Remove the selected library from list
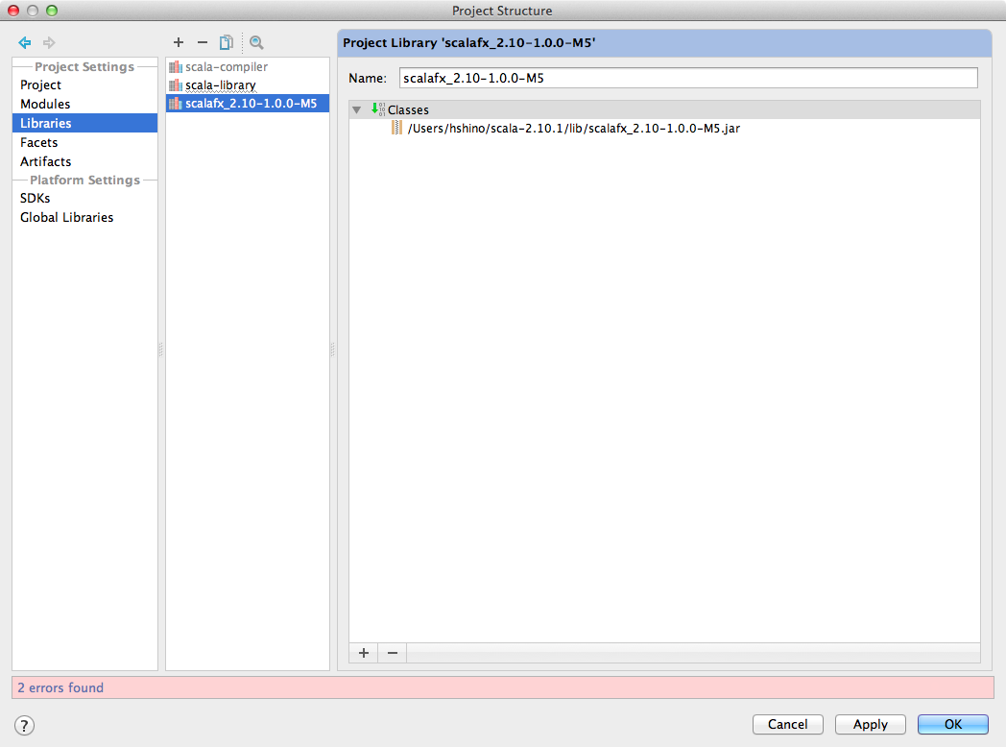The width and height of the screenshot is (1006, 747). pos(203,42)
